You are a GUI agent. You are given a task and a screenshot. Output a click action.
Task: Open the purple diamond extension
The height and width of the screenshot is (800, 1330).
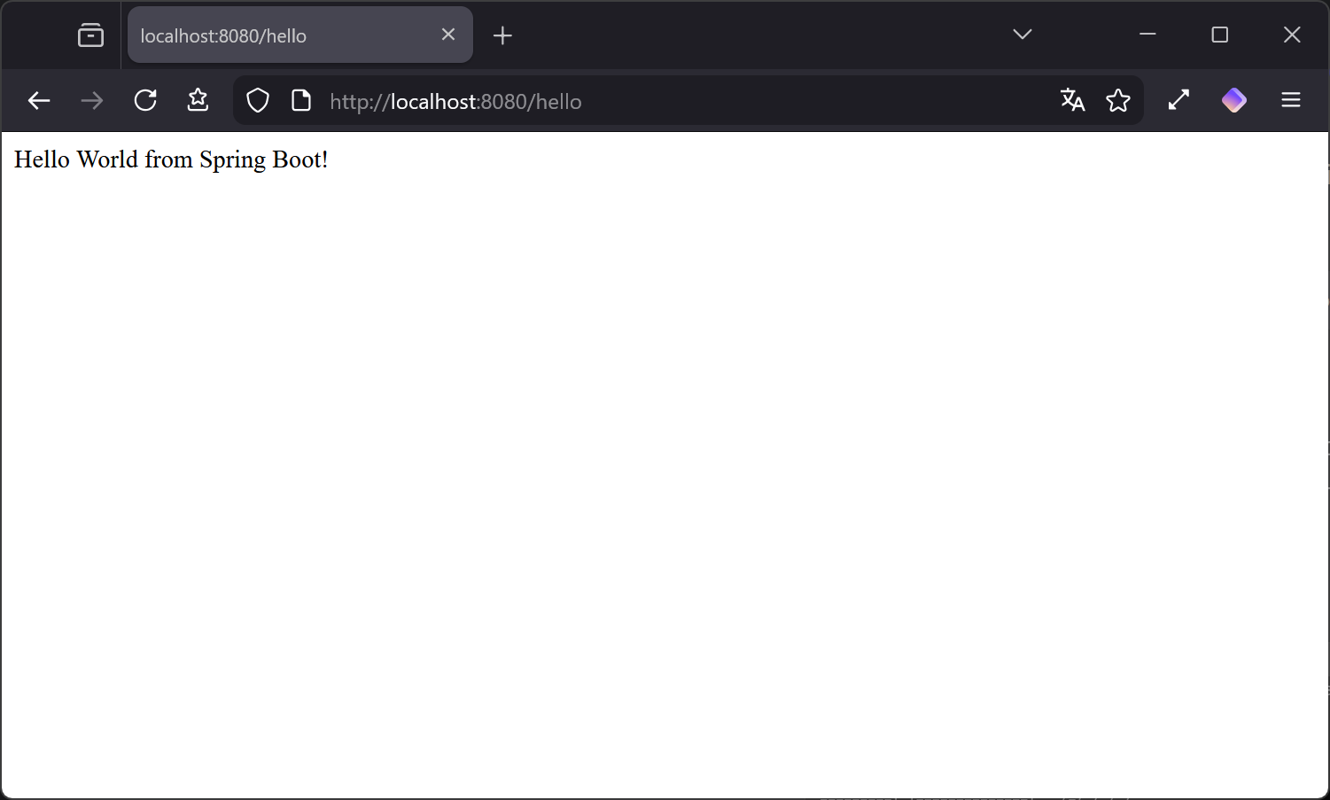coord(1234,101)
